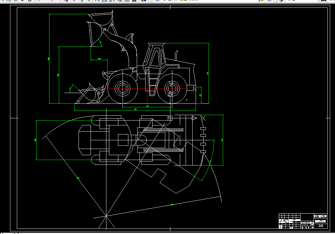Select the dump angle label under raised bucket

101,42
